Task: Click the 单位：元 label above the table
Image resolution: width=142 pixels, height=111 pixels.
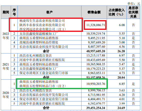Action: click(x=134, y=4)
